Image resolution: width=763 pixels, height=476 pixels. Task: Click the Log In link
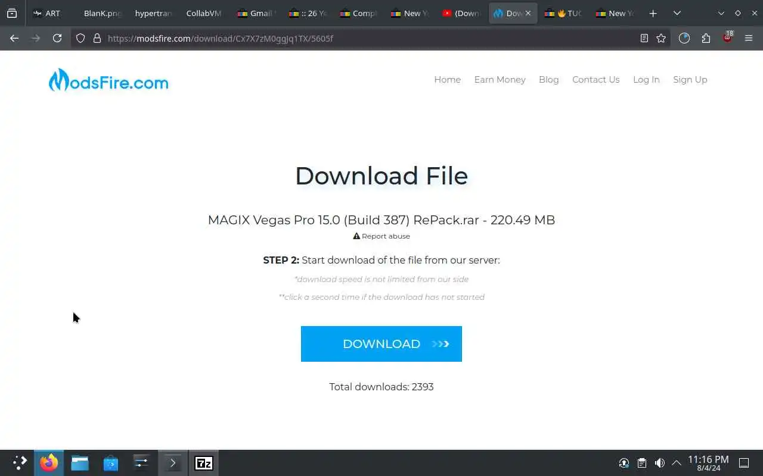[646, 80]
